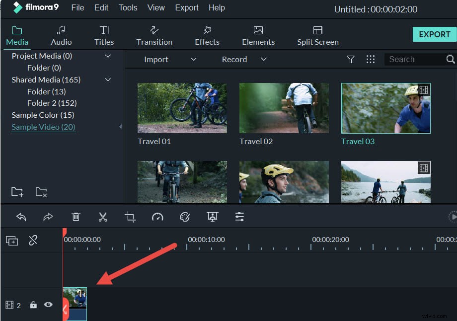
Task: Open the Record dropdown menu
Action: pyautogui.click(x=264, y=59)
